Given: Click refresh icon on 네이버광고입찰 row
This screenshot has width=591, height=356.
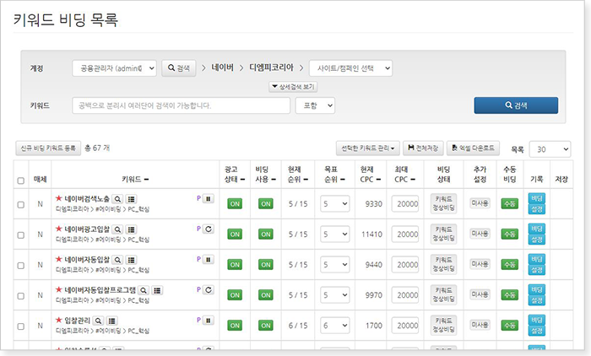Looking at the screenshot, I should [x=209, y=229].
